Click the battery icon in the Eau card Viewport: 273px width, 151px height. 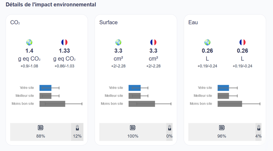click(259, 128)
